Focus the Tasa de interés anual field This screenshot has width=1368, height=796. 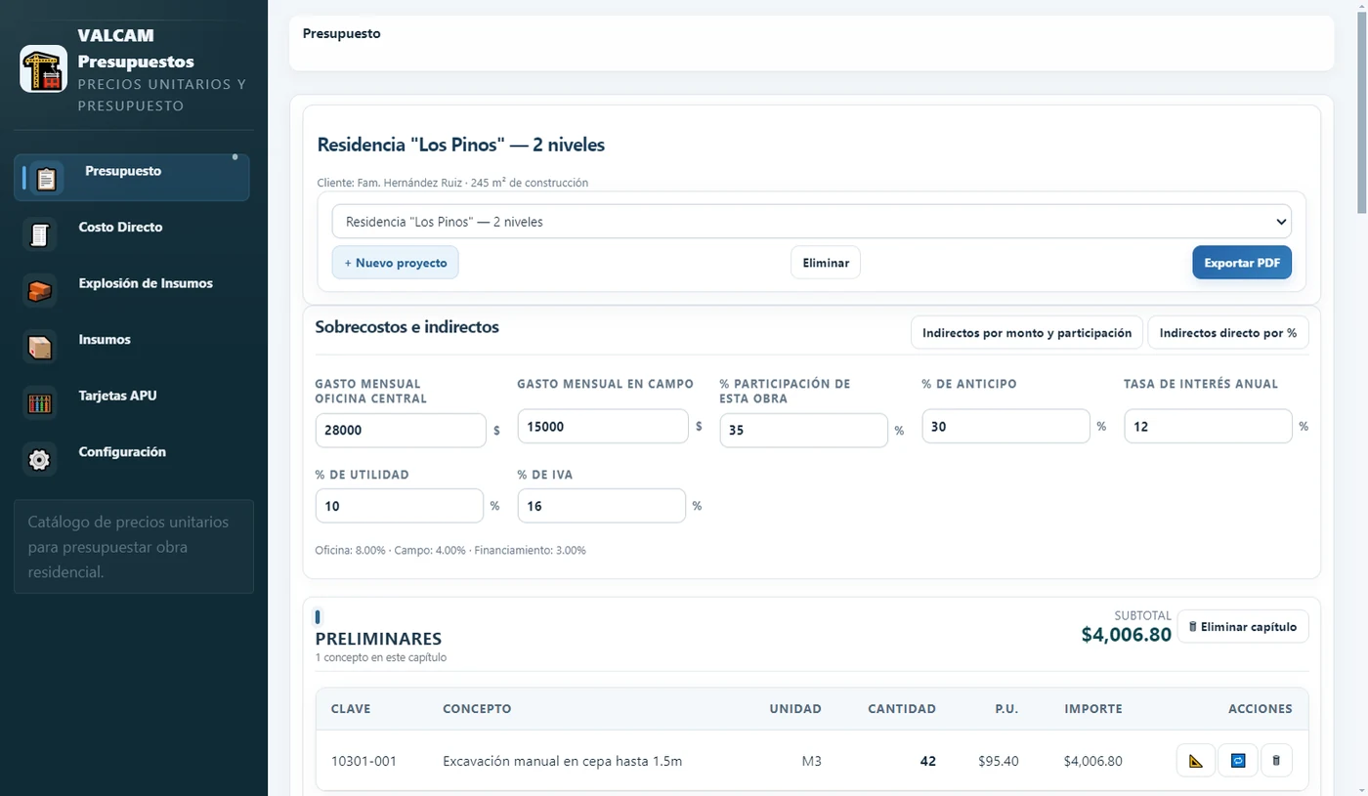pos(1209,427)
